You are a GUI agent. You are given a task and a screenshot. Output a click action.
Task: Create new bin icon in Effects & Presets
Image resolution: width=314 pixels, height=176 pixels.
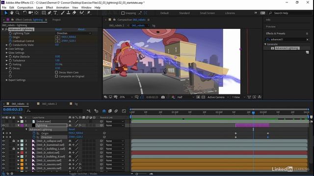coord(307,52)
